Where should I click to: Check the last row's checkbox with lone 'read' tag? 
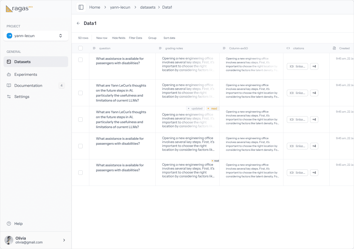click(x=80, y=173)
